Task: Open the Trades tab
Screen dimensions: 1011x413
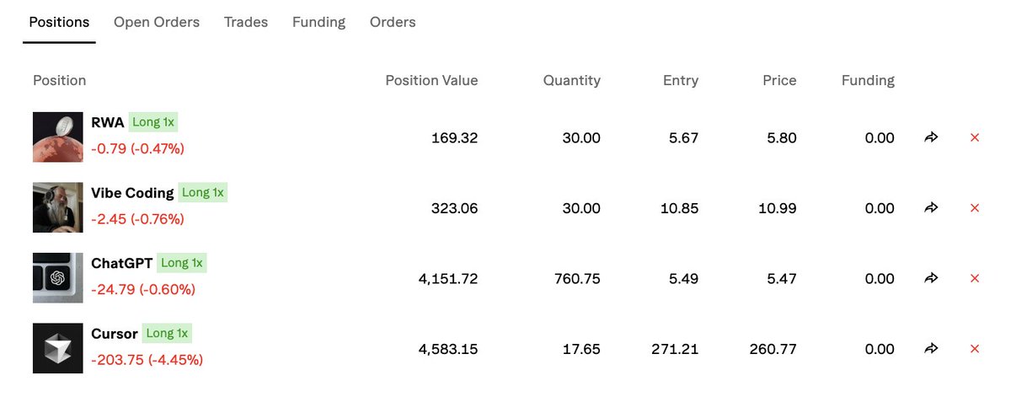Action: click(246, 22)
